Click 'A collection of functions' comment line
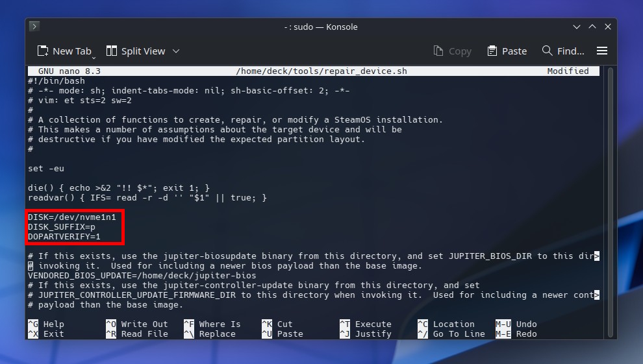This screenshot has width=643, height=364. pyautogui.click(x=235, y=120)
